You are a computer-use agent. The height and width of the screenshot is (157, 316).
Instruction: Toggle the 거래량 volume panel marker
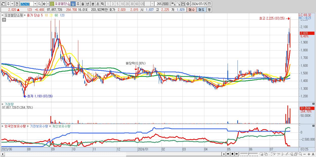(x=3, y=104)
